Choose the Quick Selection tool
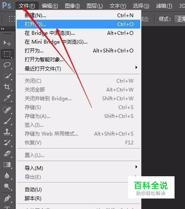This screenshot has width=185, height=209. tap(7, 76)
